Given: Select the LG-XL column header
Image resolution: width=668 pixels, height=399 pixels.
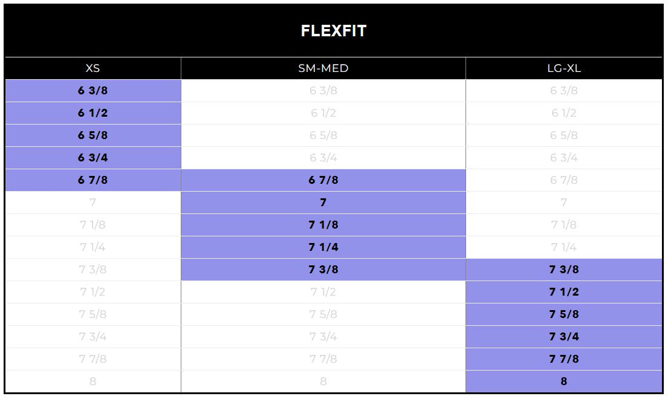Looking at the screenshot, I should pos(564,68).
